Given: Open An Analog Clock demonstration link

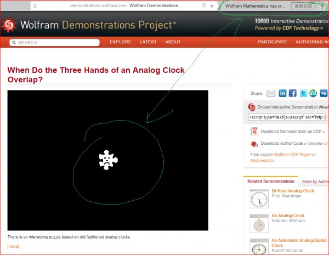Looking at the screenshot, I should (288, 216).
